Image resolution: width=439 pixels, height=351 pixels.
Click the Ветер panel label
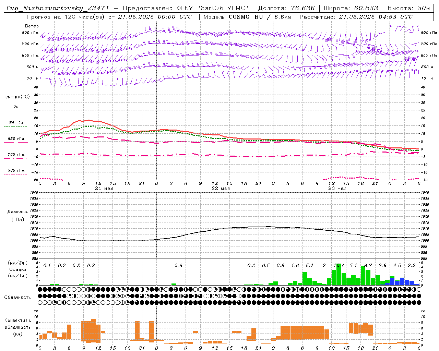pyautogui.click(x=32, y=26)
